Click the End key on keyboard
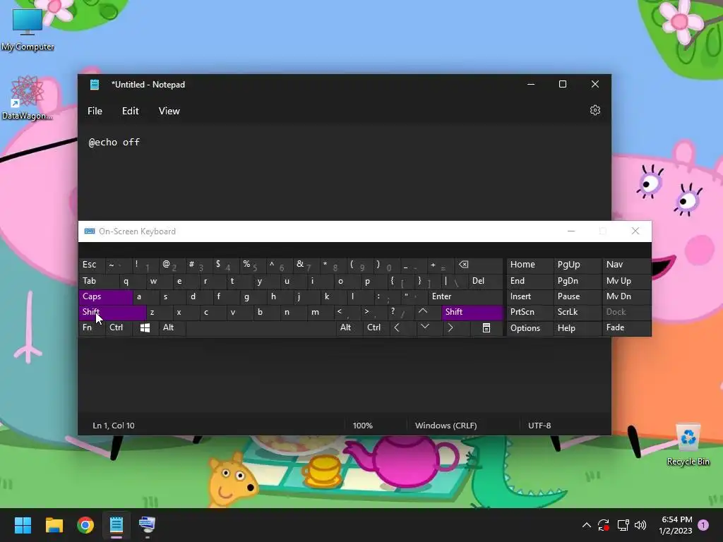Viewport: 723px width, 542px height. (530, 281)
